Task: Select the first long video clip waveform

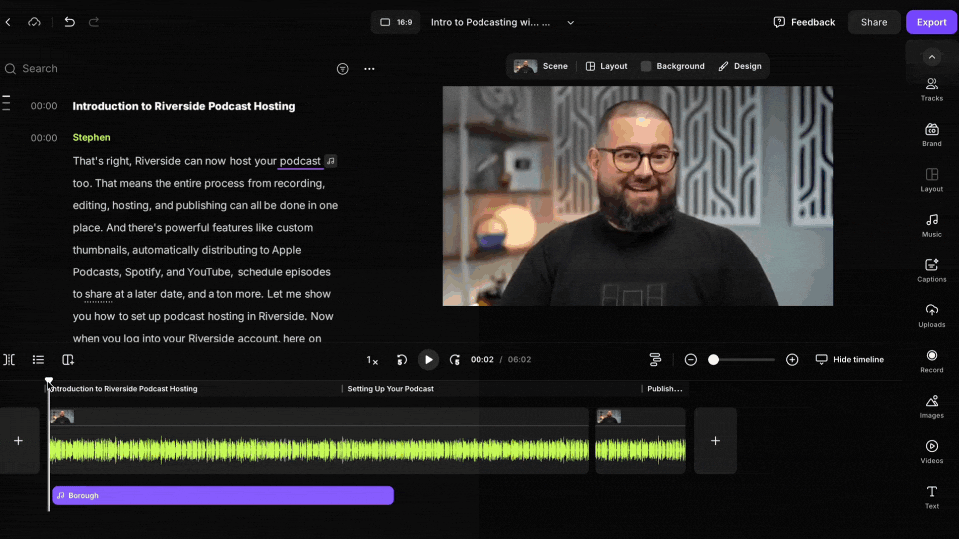Action: tap(319, 449)
